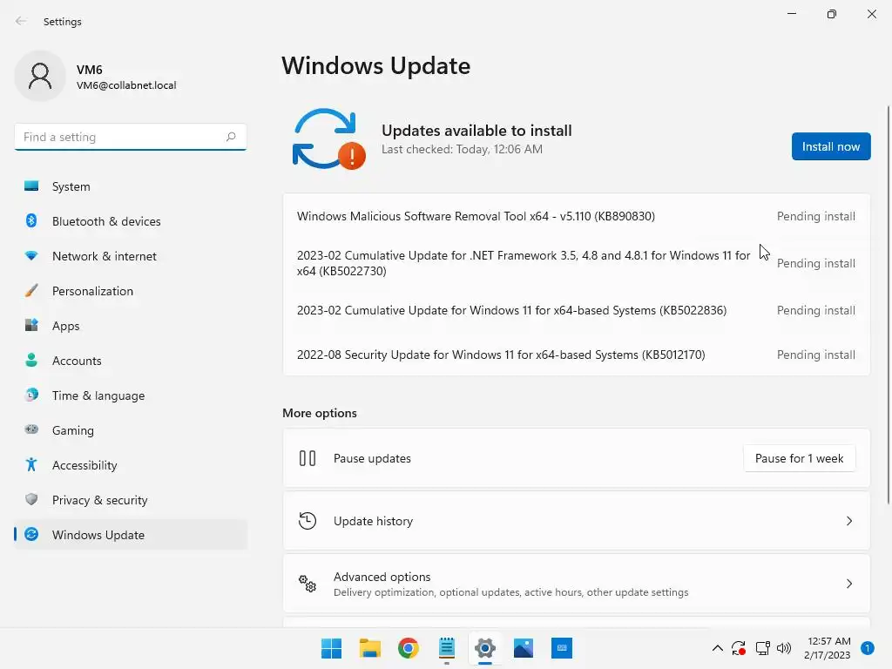
Task: Click the Update history clock icon
Action: point(307,521)
